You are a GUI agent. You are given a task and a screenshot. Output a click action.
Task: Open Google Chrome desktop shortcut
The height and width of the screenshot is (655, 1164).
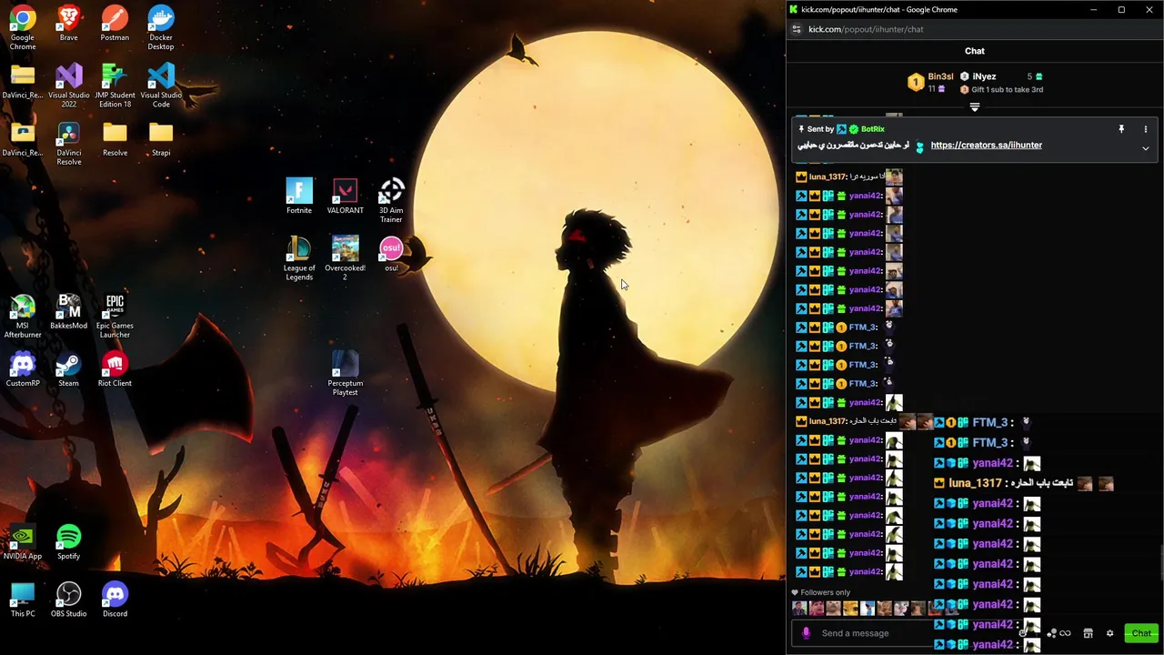[x=23, y=25]
